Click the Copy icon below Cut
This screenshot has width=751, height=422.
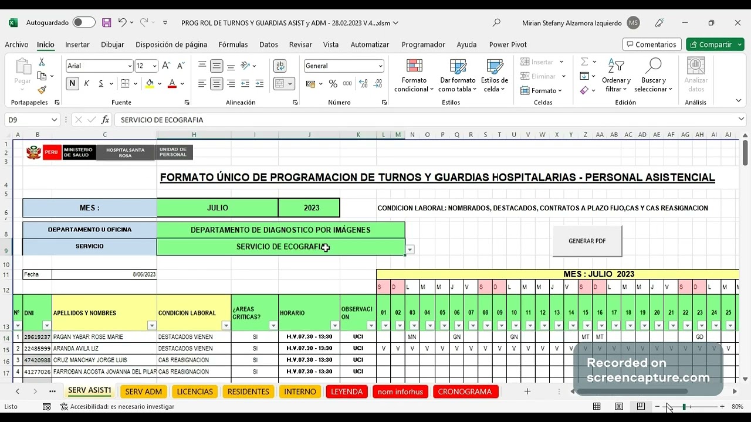[42, 76]
